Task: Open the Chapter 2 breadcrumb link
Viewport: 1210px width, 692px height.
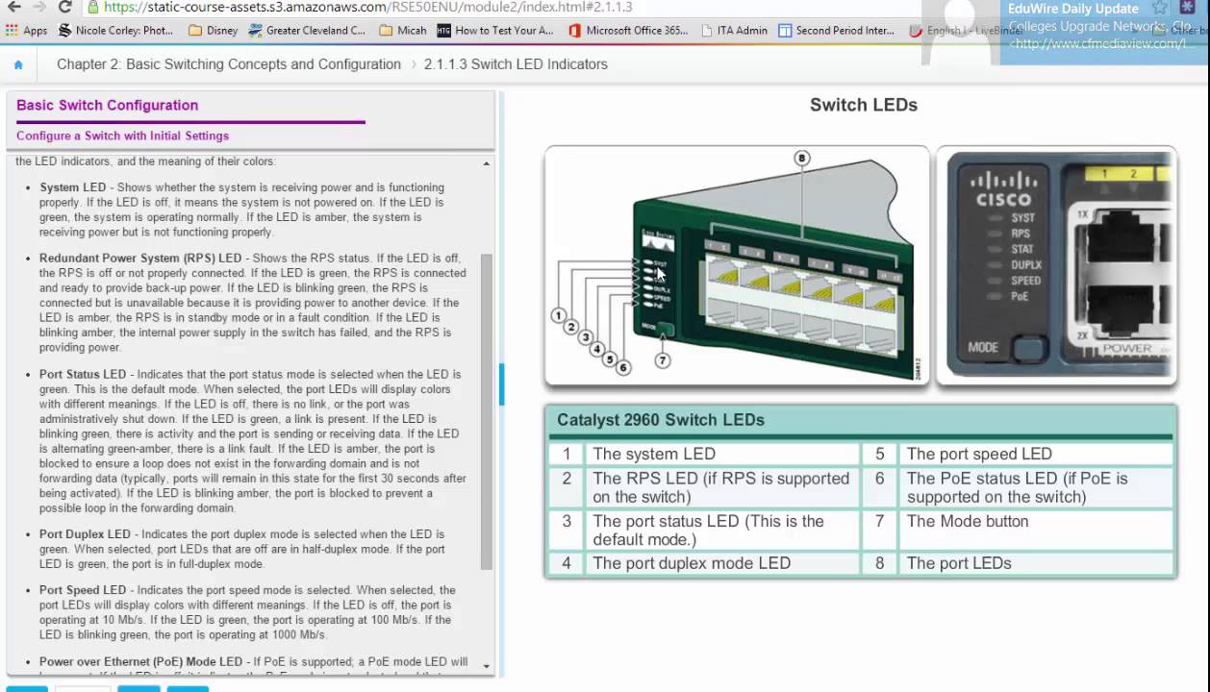Action: pyautogui.click(x=229, y=64)
